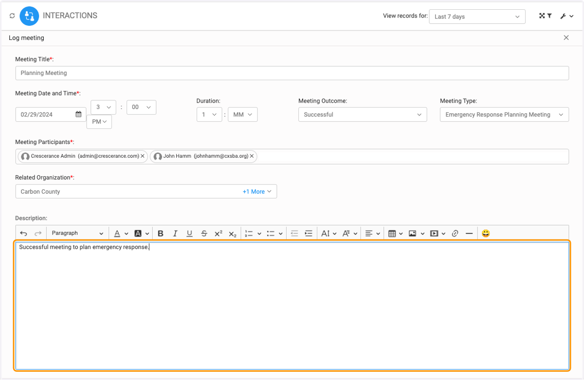Toggle superscript formatting
Image resolution: width=584 pixels, height=380 pixels.
(x=219, y=234)
